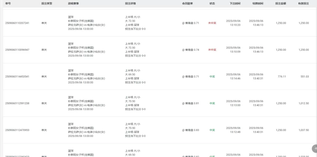The width and height of the screenshot is (317, 157).
Task: Click the 投注金额 column header
Action: point(280,3)
